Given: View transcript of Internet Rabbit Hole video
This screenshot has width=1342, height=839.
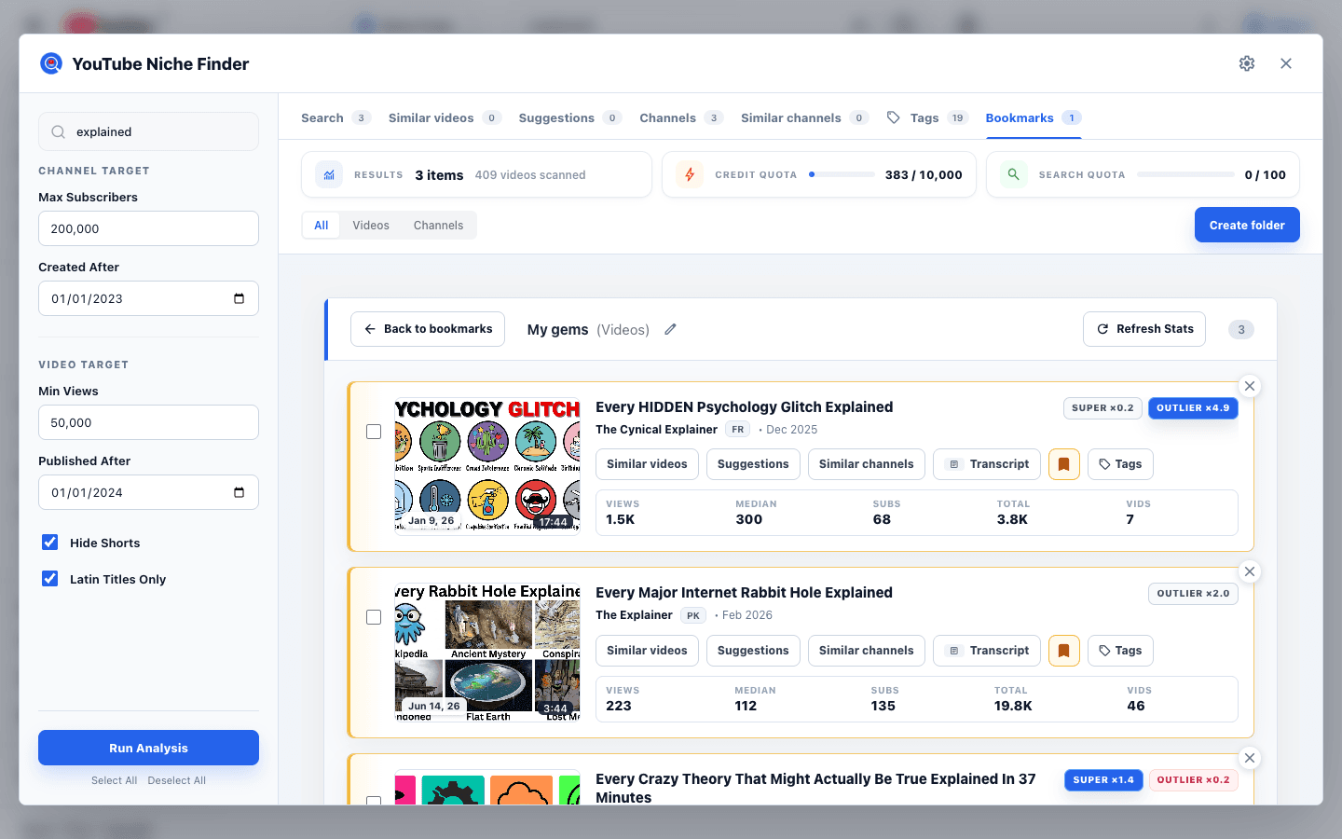Looking at the screenshot, I should tap(987, 651).
